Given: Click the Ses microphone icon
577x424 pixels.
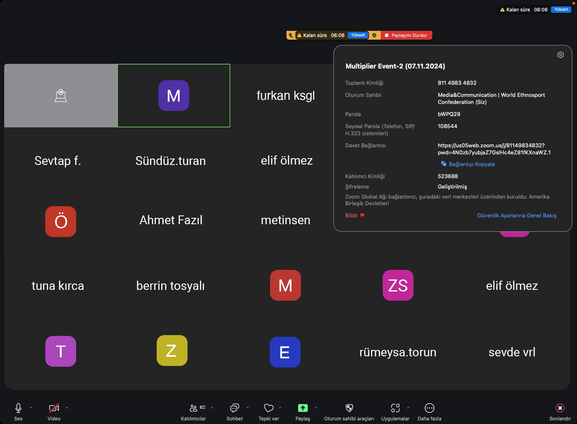Looking at the screenshot, I should tap(18, 408).
